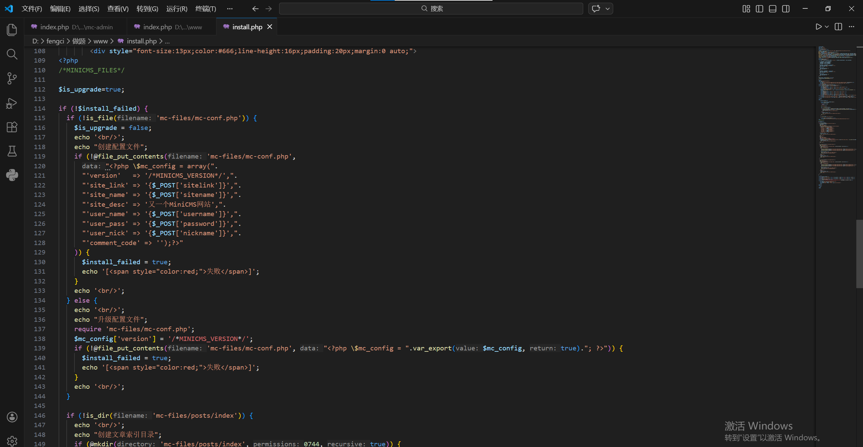Close the install.php tab

point(270,27)
